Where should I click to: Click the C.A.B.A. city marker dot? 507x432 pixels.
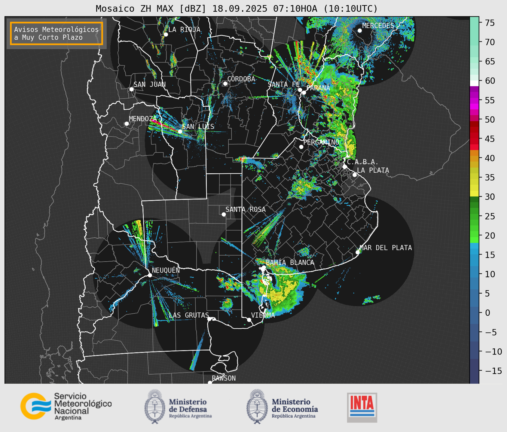345,167
